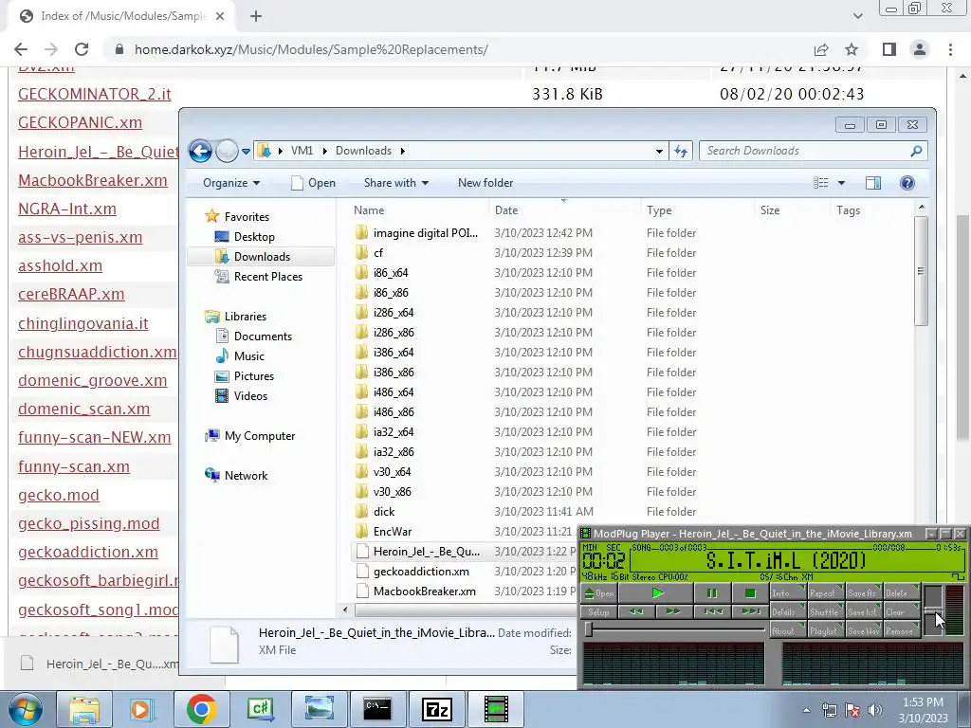Click Save list in ModPlug Player
This screenshot has height=728, width=971.
click(863, 611)
